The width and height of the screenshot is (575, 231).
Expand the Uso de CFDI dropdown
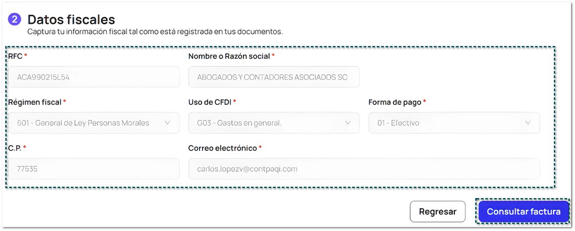(273, 123)
